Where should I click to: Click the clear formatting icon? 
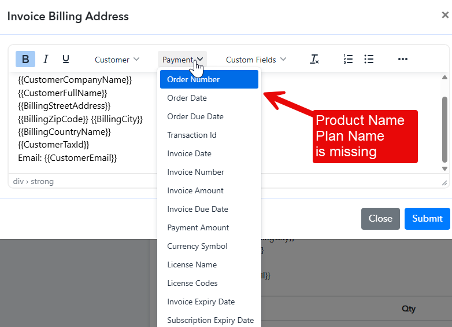tap(314, 59)
